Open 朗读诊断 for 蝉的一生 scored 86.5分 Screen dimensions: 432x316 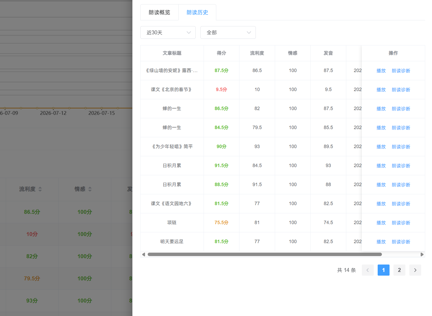401,109
